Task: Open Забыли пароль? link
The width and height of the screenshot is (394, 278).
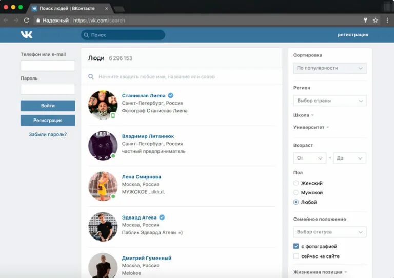Action: coord(48,134)
